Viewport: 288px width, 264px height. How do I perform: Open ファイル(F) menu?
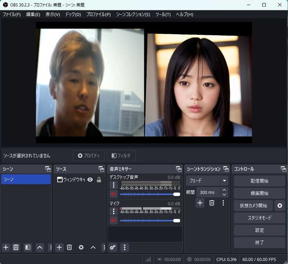tap(12, 14)
